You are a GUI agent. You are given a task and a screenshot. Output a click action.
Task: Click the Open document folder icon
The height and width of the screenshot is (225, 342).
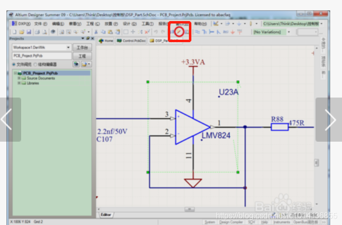click(22, 32)
